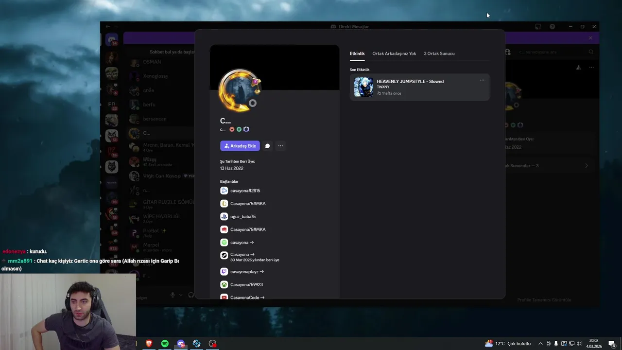
Task: Open the Xenoglossy direct message
Action: click(161, 76)
